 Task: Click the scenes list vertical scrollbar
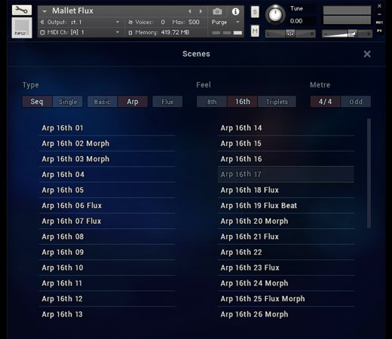click(369, 173)
